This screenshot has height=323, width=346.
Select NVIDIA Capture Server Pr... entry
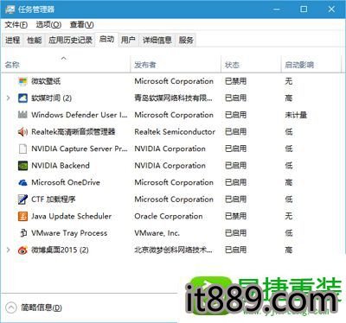coord(80,149)
